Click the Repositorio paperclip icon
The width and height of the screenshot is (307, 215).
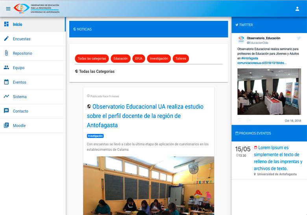6,53
